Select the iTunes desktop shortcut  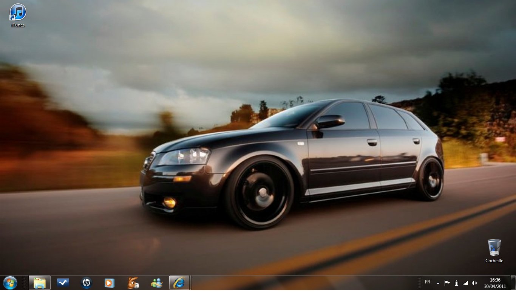tap(18, 15)
